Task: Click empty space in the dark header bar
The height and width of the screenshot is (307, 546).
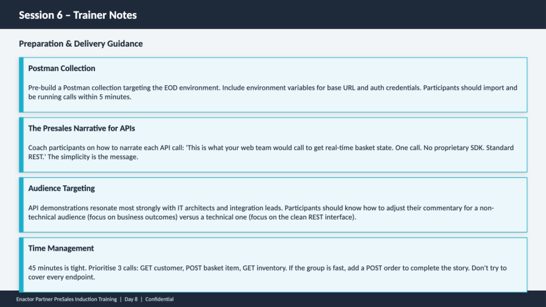Action: coord(341,14)
